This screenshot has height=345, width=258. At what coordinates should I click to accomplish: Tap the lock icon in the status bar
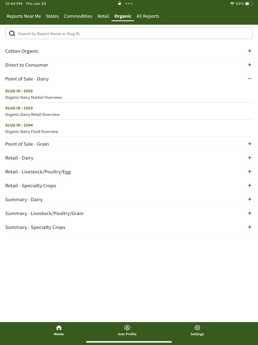[119, 3]
